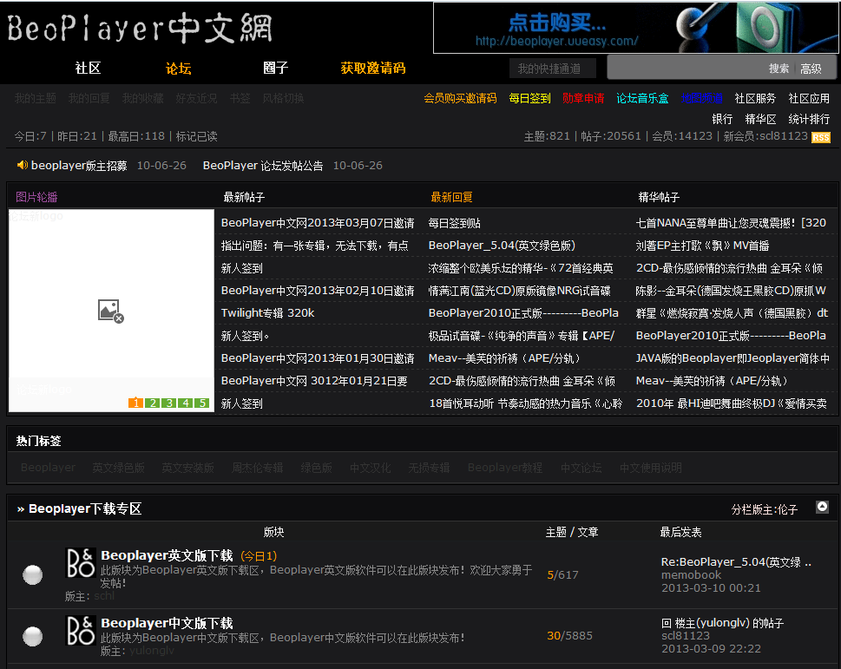Click 风格切换 style switcher
Image resolution: width=841 pixels, height=669 pixels.
[283, 98]
